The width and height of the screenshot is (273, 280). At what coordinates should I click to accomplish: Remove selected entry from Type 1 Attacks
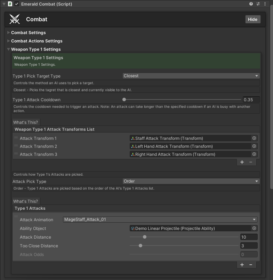(251, 265)
